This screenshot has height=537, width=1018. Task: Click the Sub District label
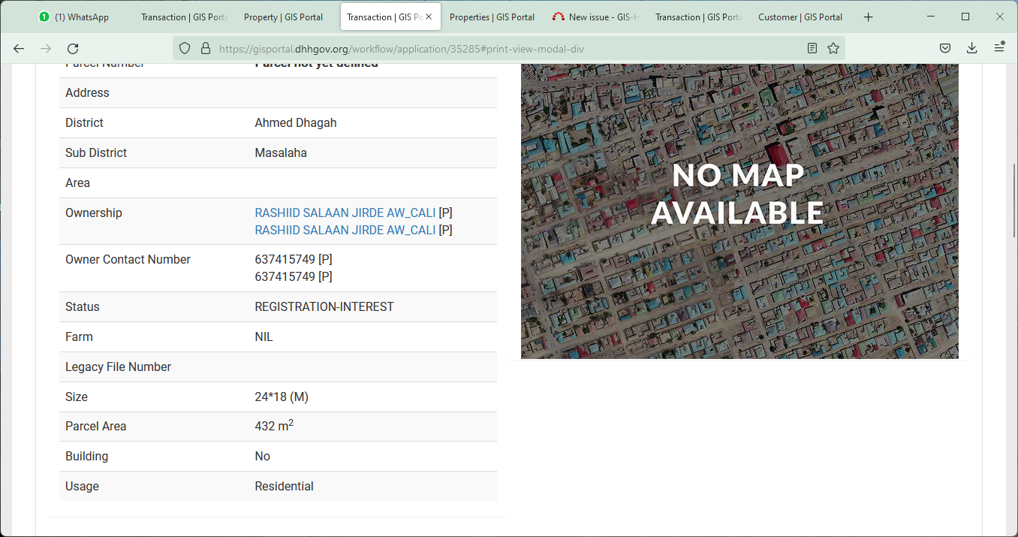click(96, 152)
